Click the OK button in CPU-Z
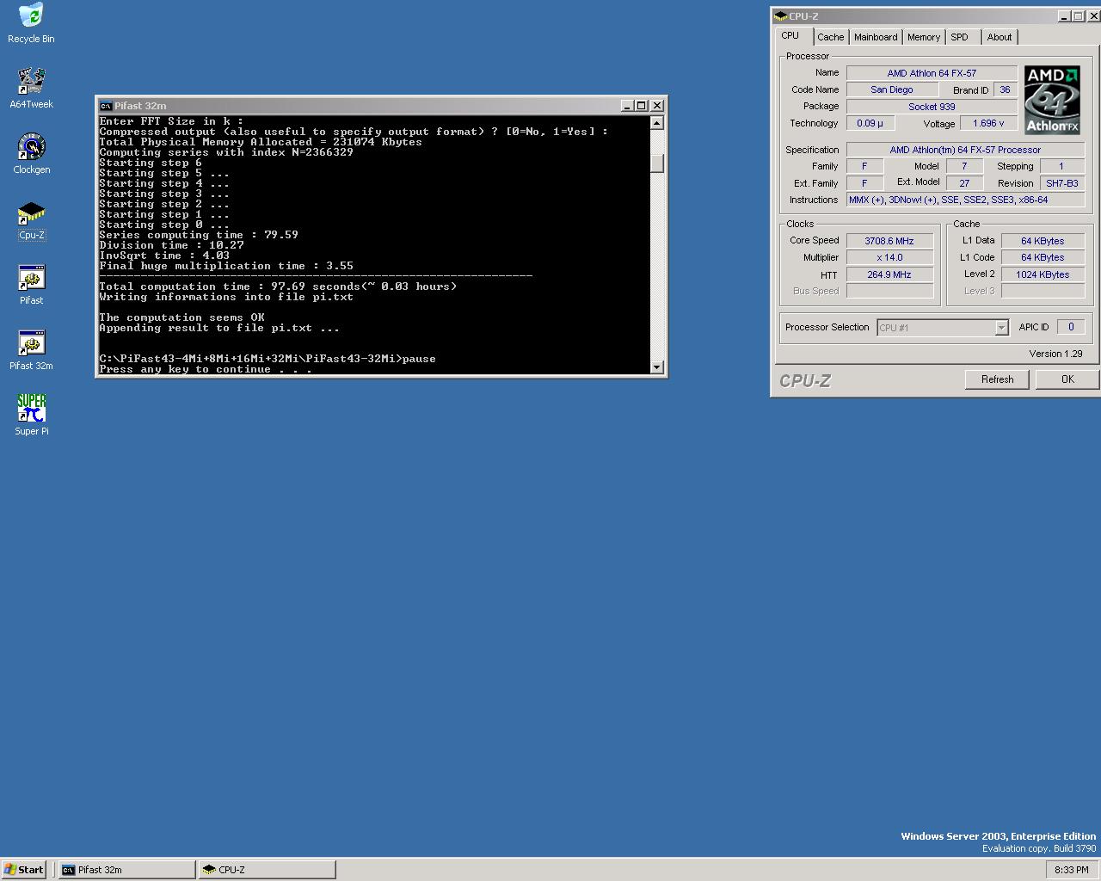The height and width of the screenshot is (881, 1101). click(x=1067, y=379)
